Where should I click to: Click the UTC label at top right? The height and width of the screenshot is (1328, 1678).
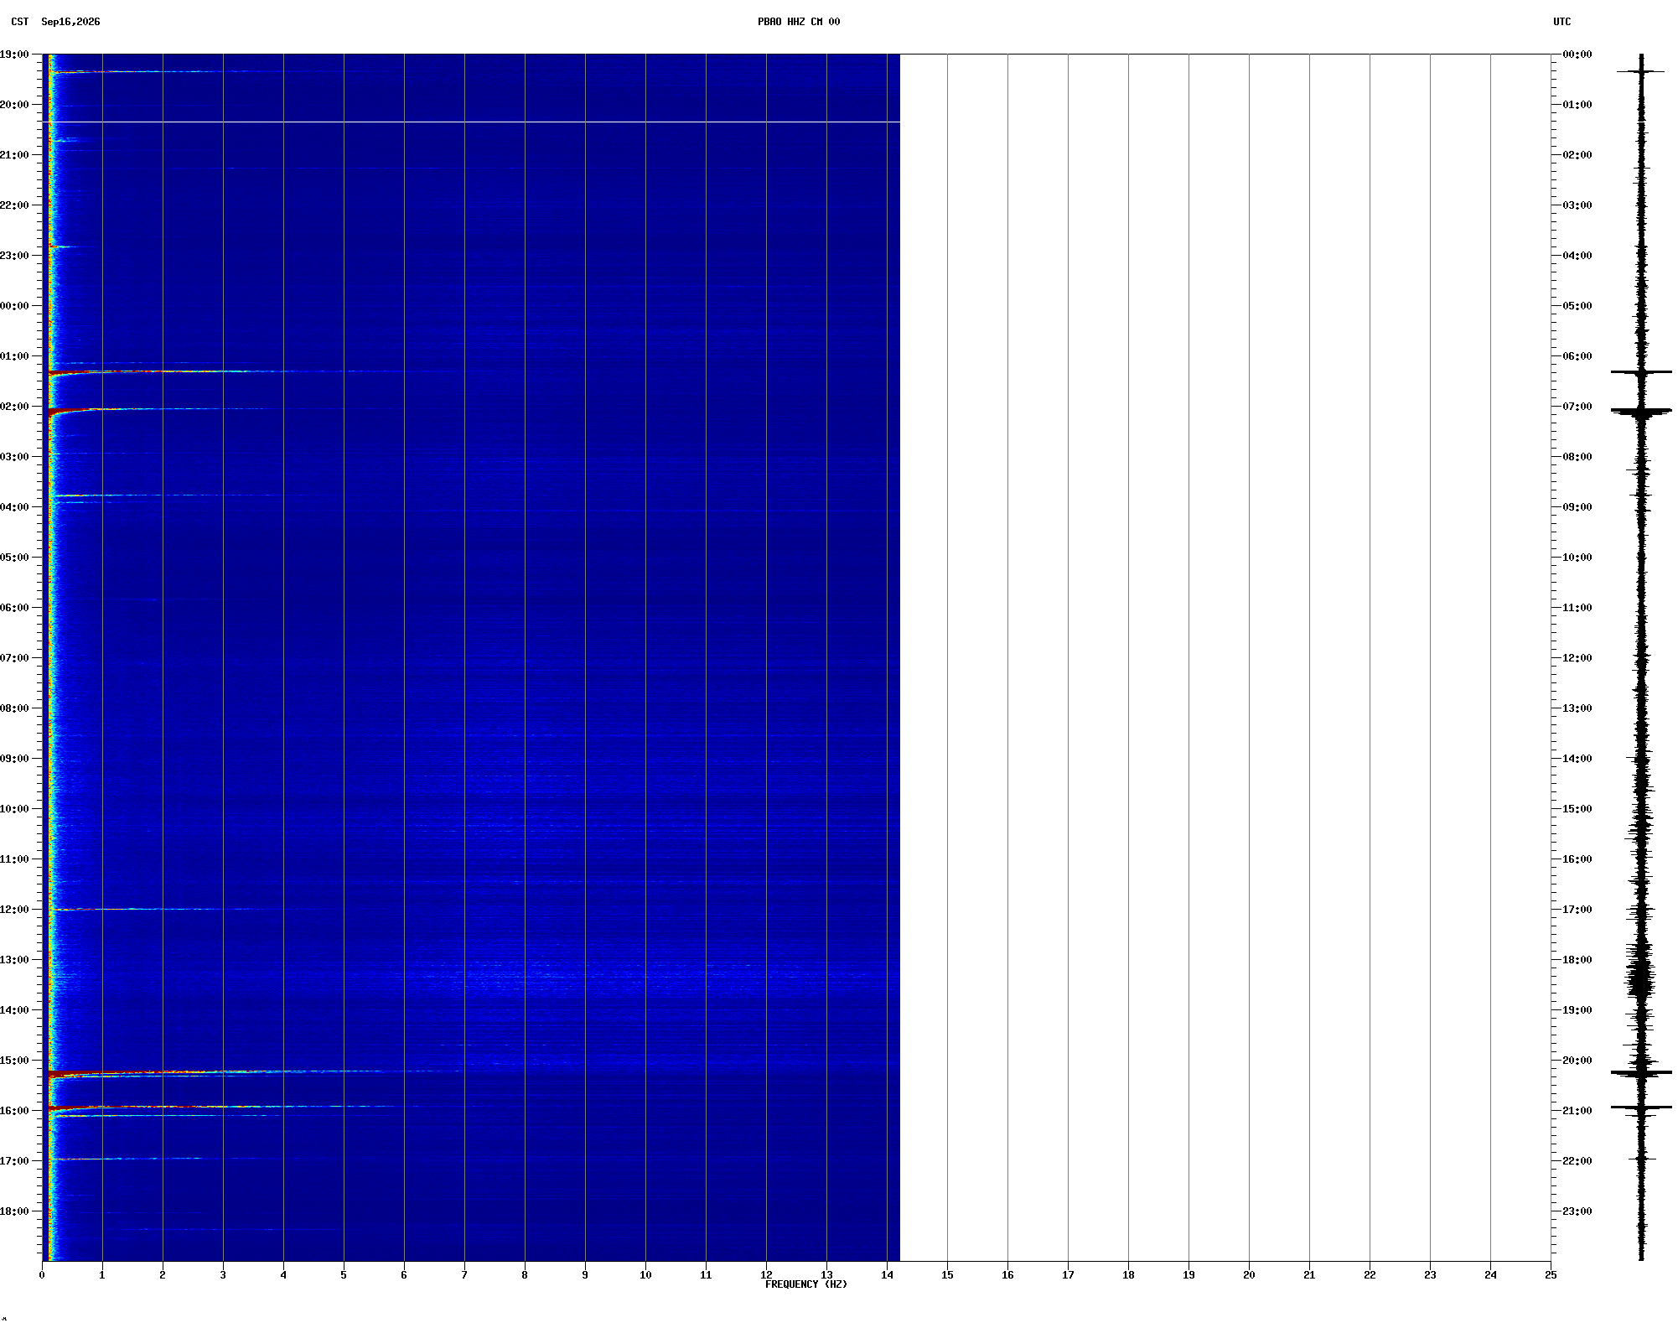(1561, 22)
